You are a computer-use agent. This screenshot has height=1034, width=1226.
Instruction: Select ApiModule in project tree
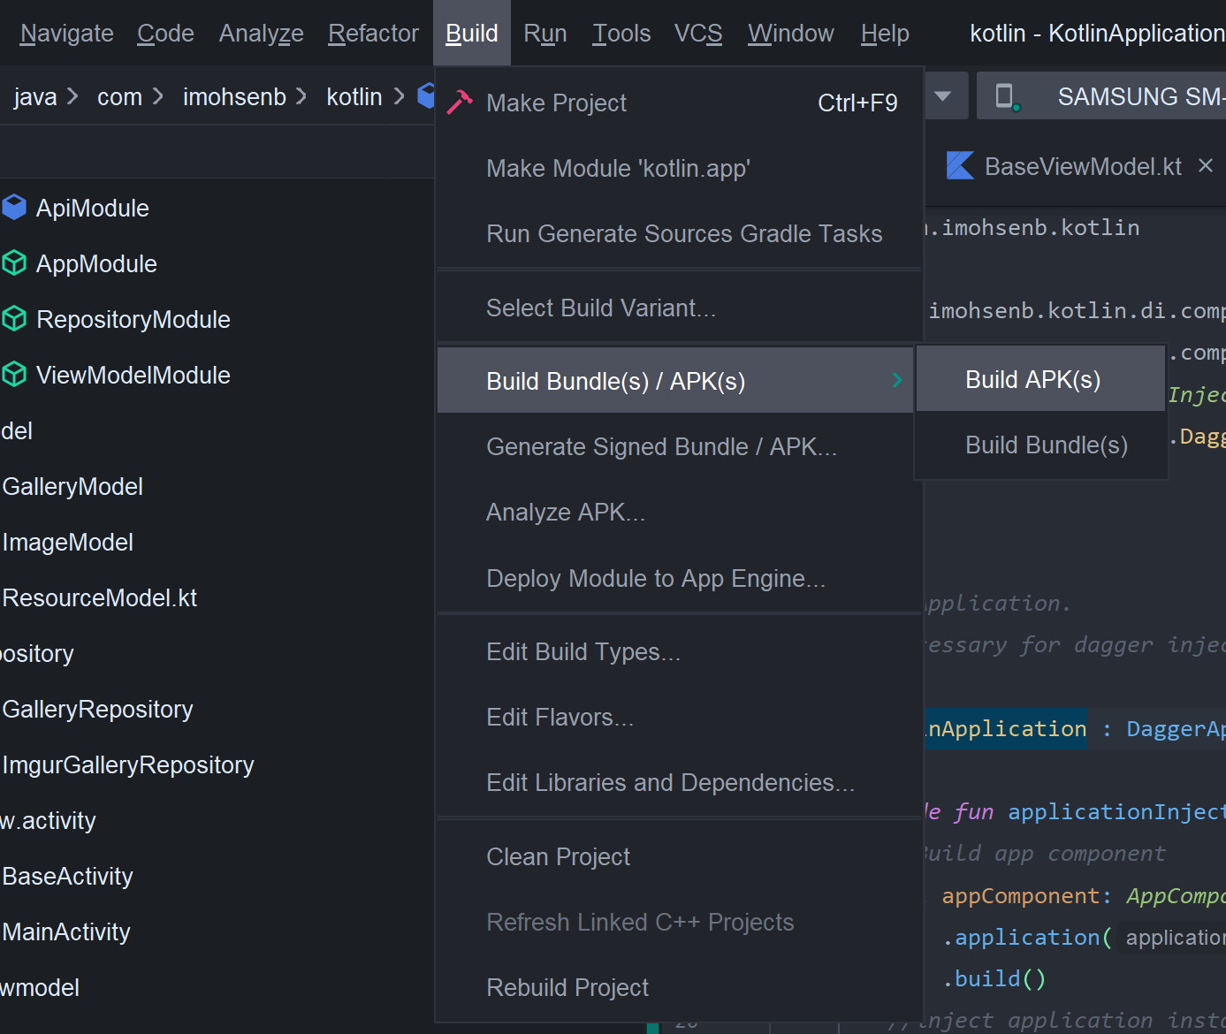click(92, 208)
